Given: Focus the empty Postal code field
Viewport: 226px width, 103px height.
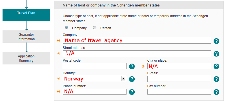Looking at the screenshot, I should 95,66.
